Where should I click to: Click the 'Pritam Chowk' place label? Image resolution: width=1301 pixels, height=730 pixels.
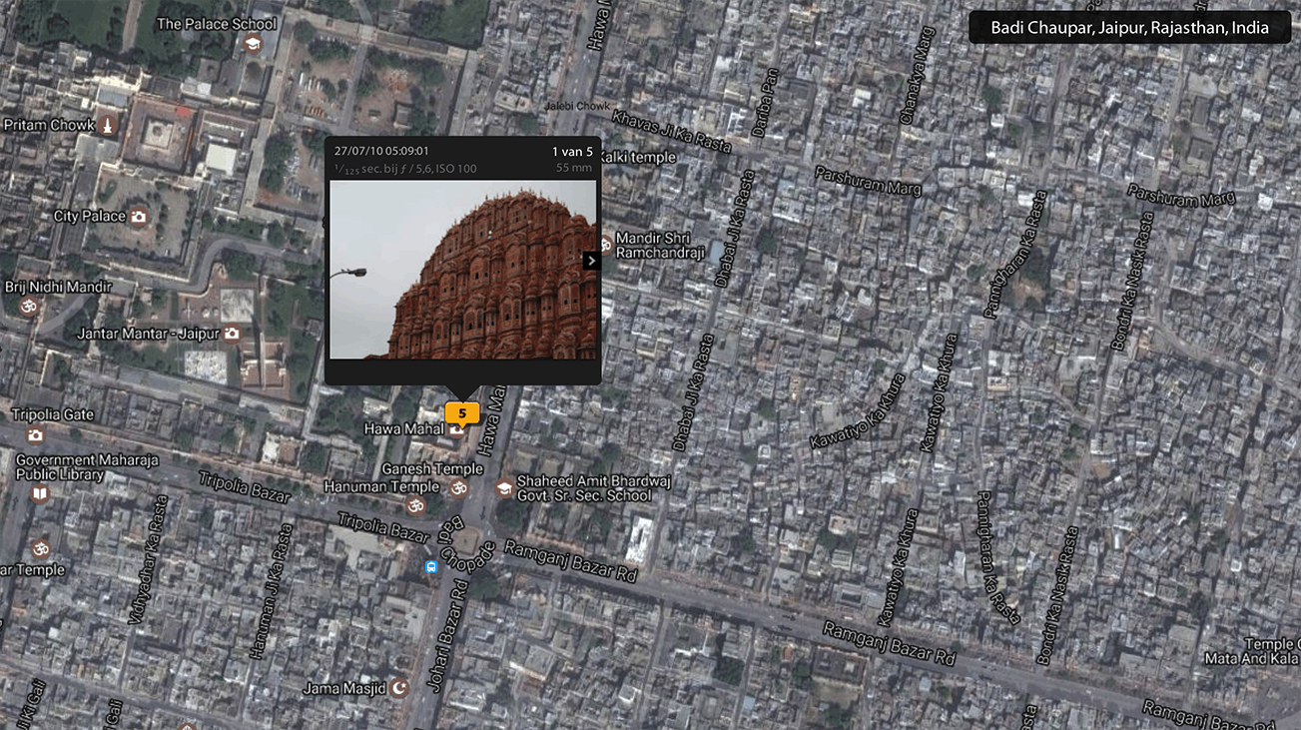[x=49, y=126]
